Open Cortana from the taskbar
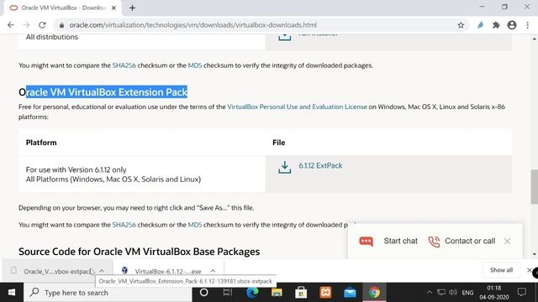This screenshot has height=302, width=538. (203, 293)
